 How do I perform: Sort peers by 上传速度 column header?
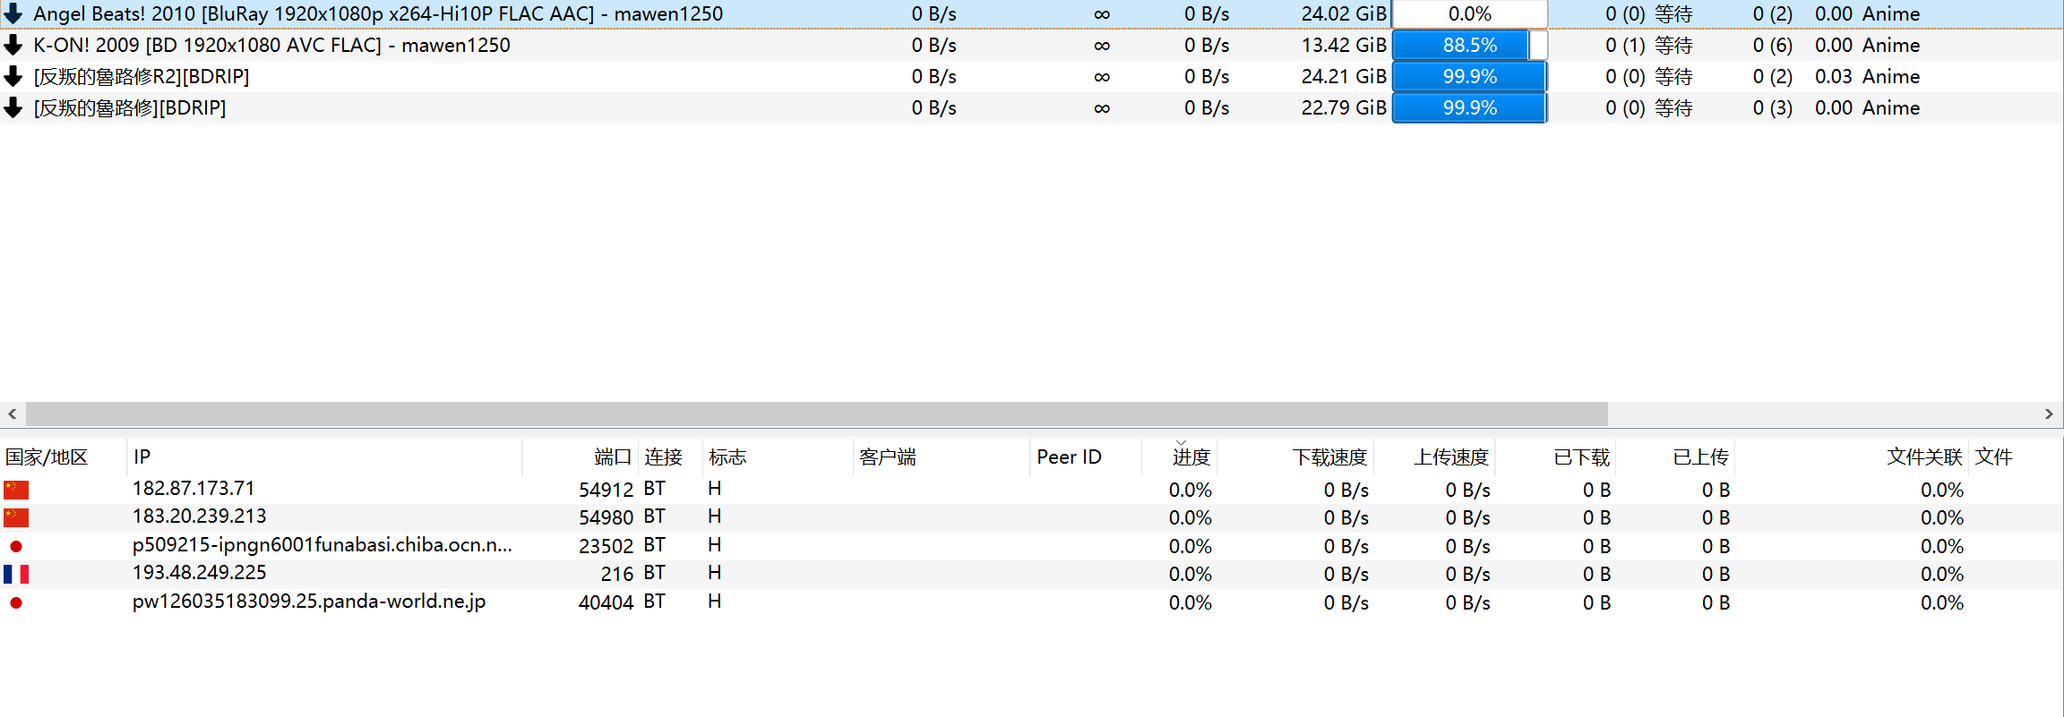(1434, 457)
